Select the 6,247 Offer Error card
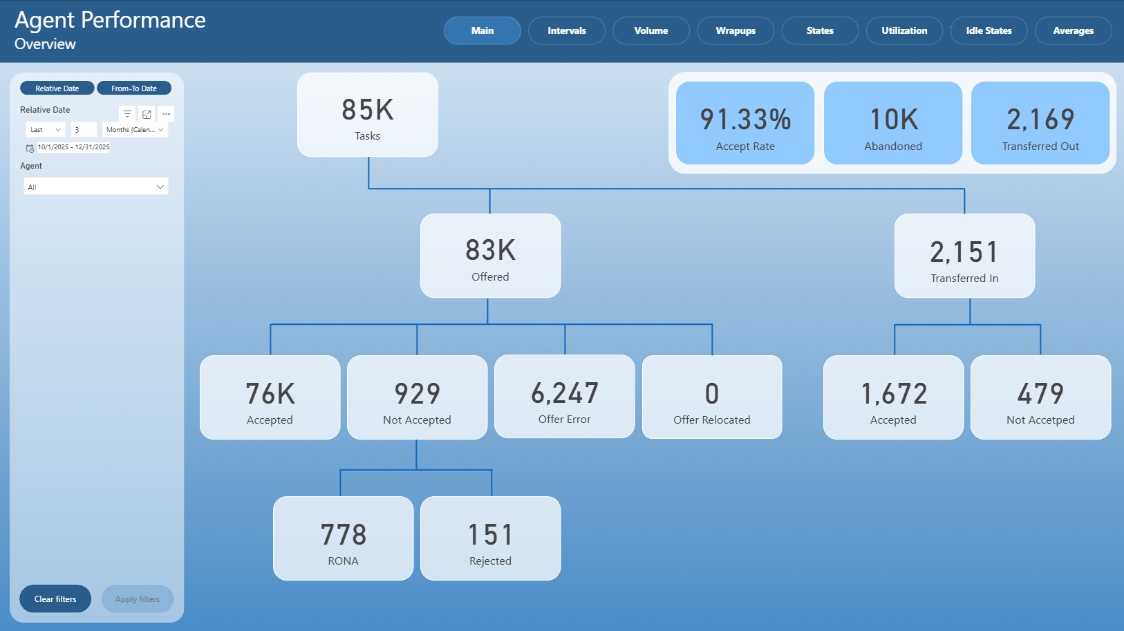This screenshot has width=1124, height=631. (x=565, y=397)
